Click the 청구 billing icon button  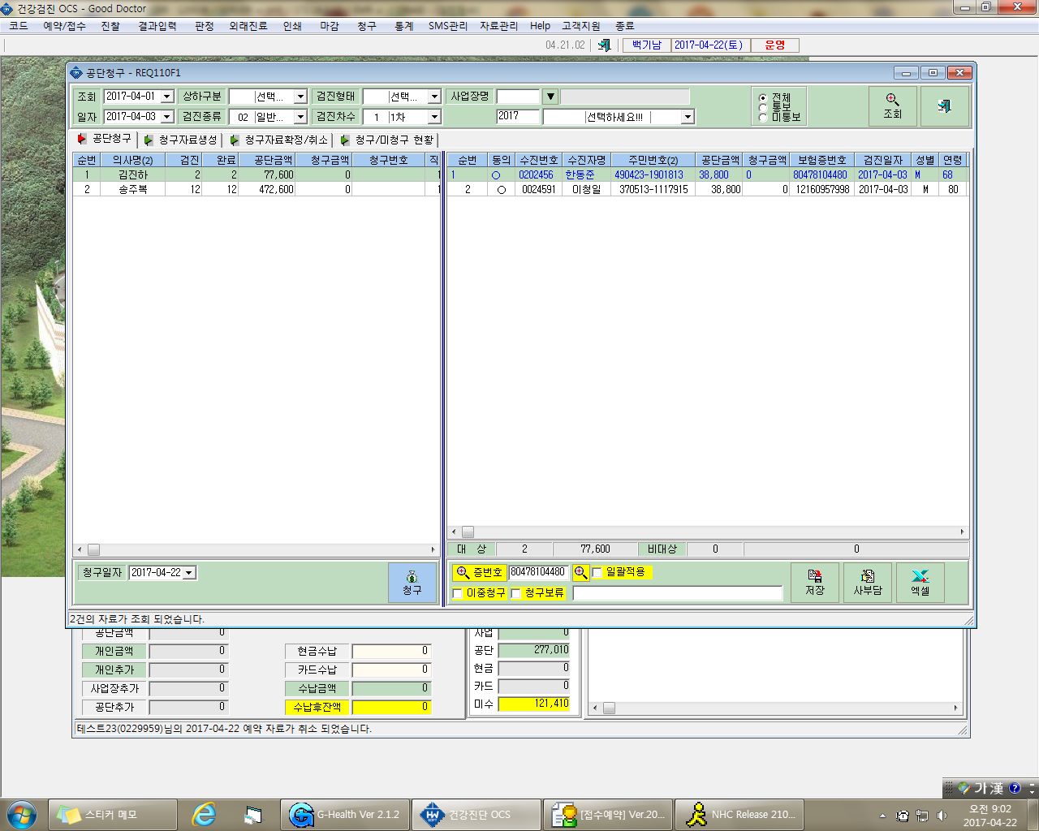coord(412,583)
